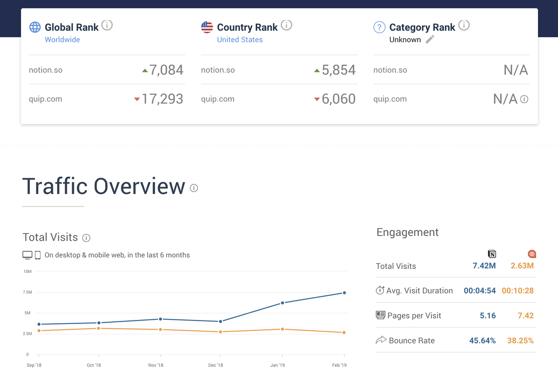
Task: Click the Global Rank info icon
Action: pyautogui.click(x=107, y=25)
